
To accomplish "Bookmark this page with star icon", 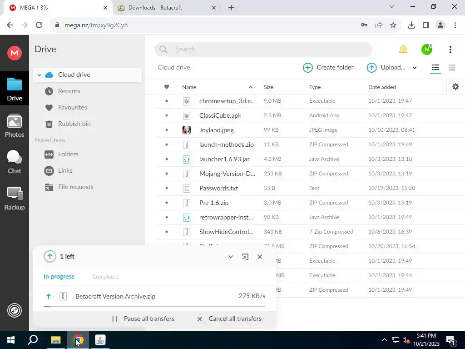I will (393, 25).
